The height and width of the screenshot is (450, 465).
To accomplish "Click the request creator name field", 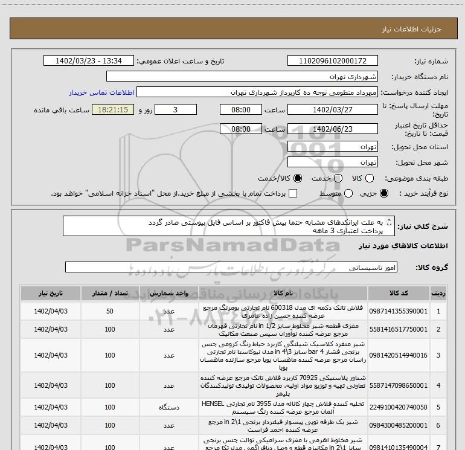I will tap(257, 92).
